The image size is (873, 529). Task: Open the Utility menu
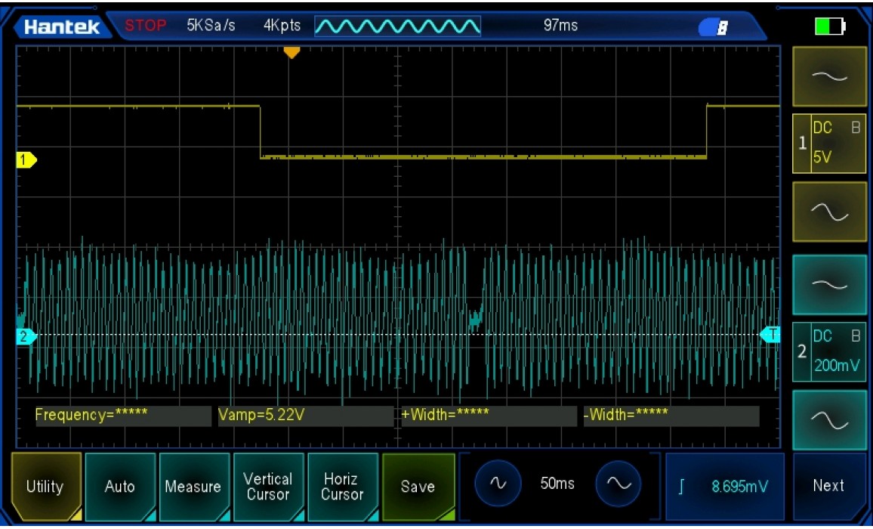(x=45, y=487)
